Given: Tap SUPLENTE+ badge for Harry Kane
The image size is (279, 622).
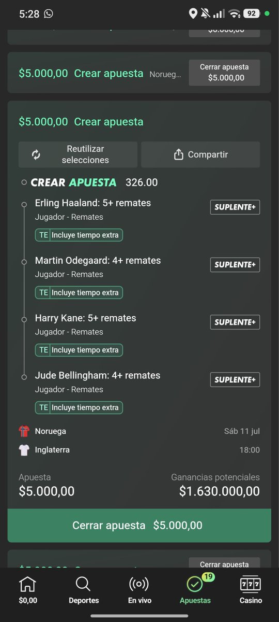Looking at the screenshot, I should pos(235,322).
